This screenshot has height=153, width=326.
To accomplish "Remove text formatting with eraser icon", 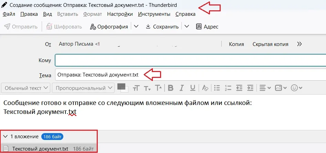I will tap(205, 88).
